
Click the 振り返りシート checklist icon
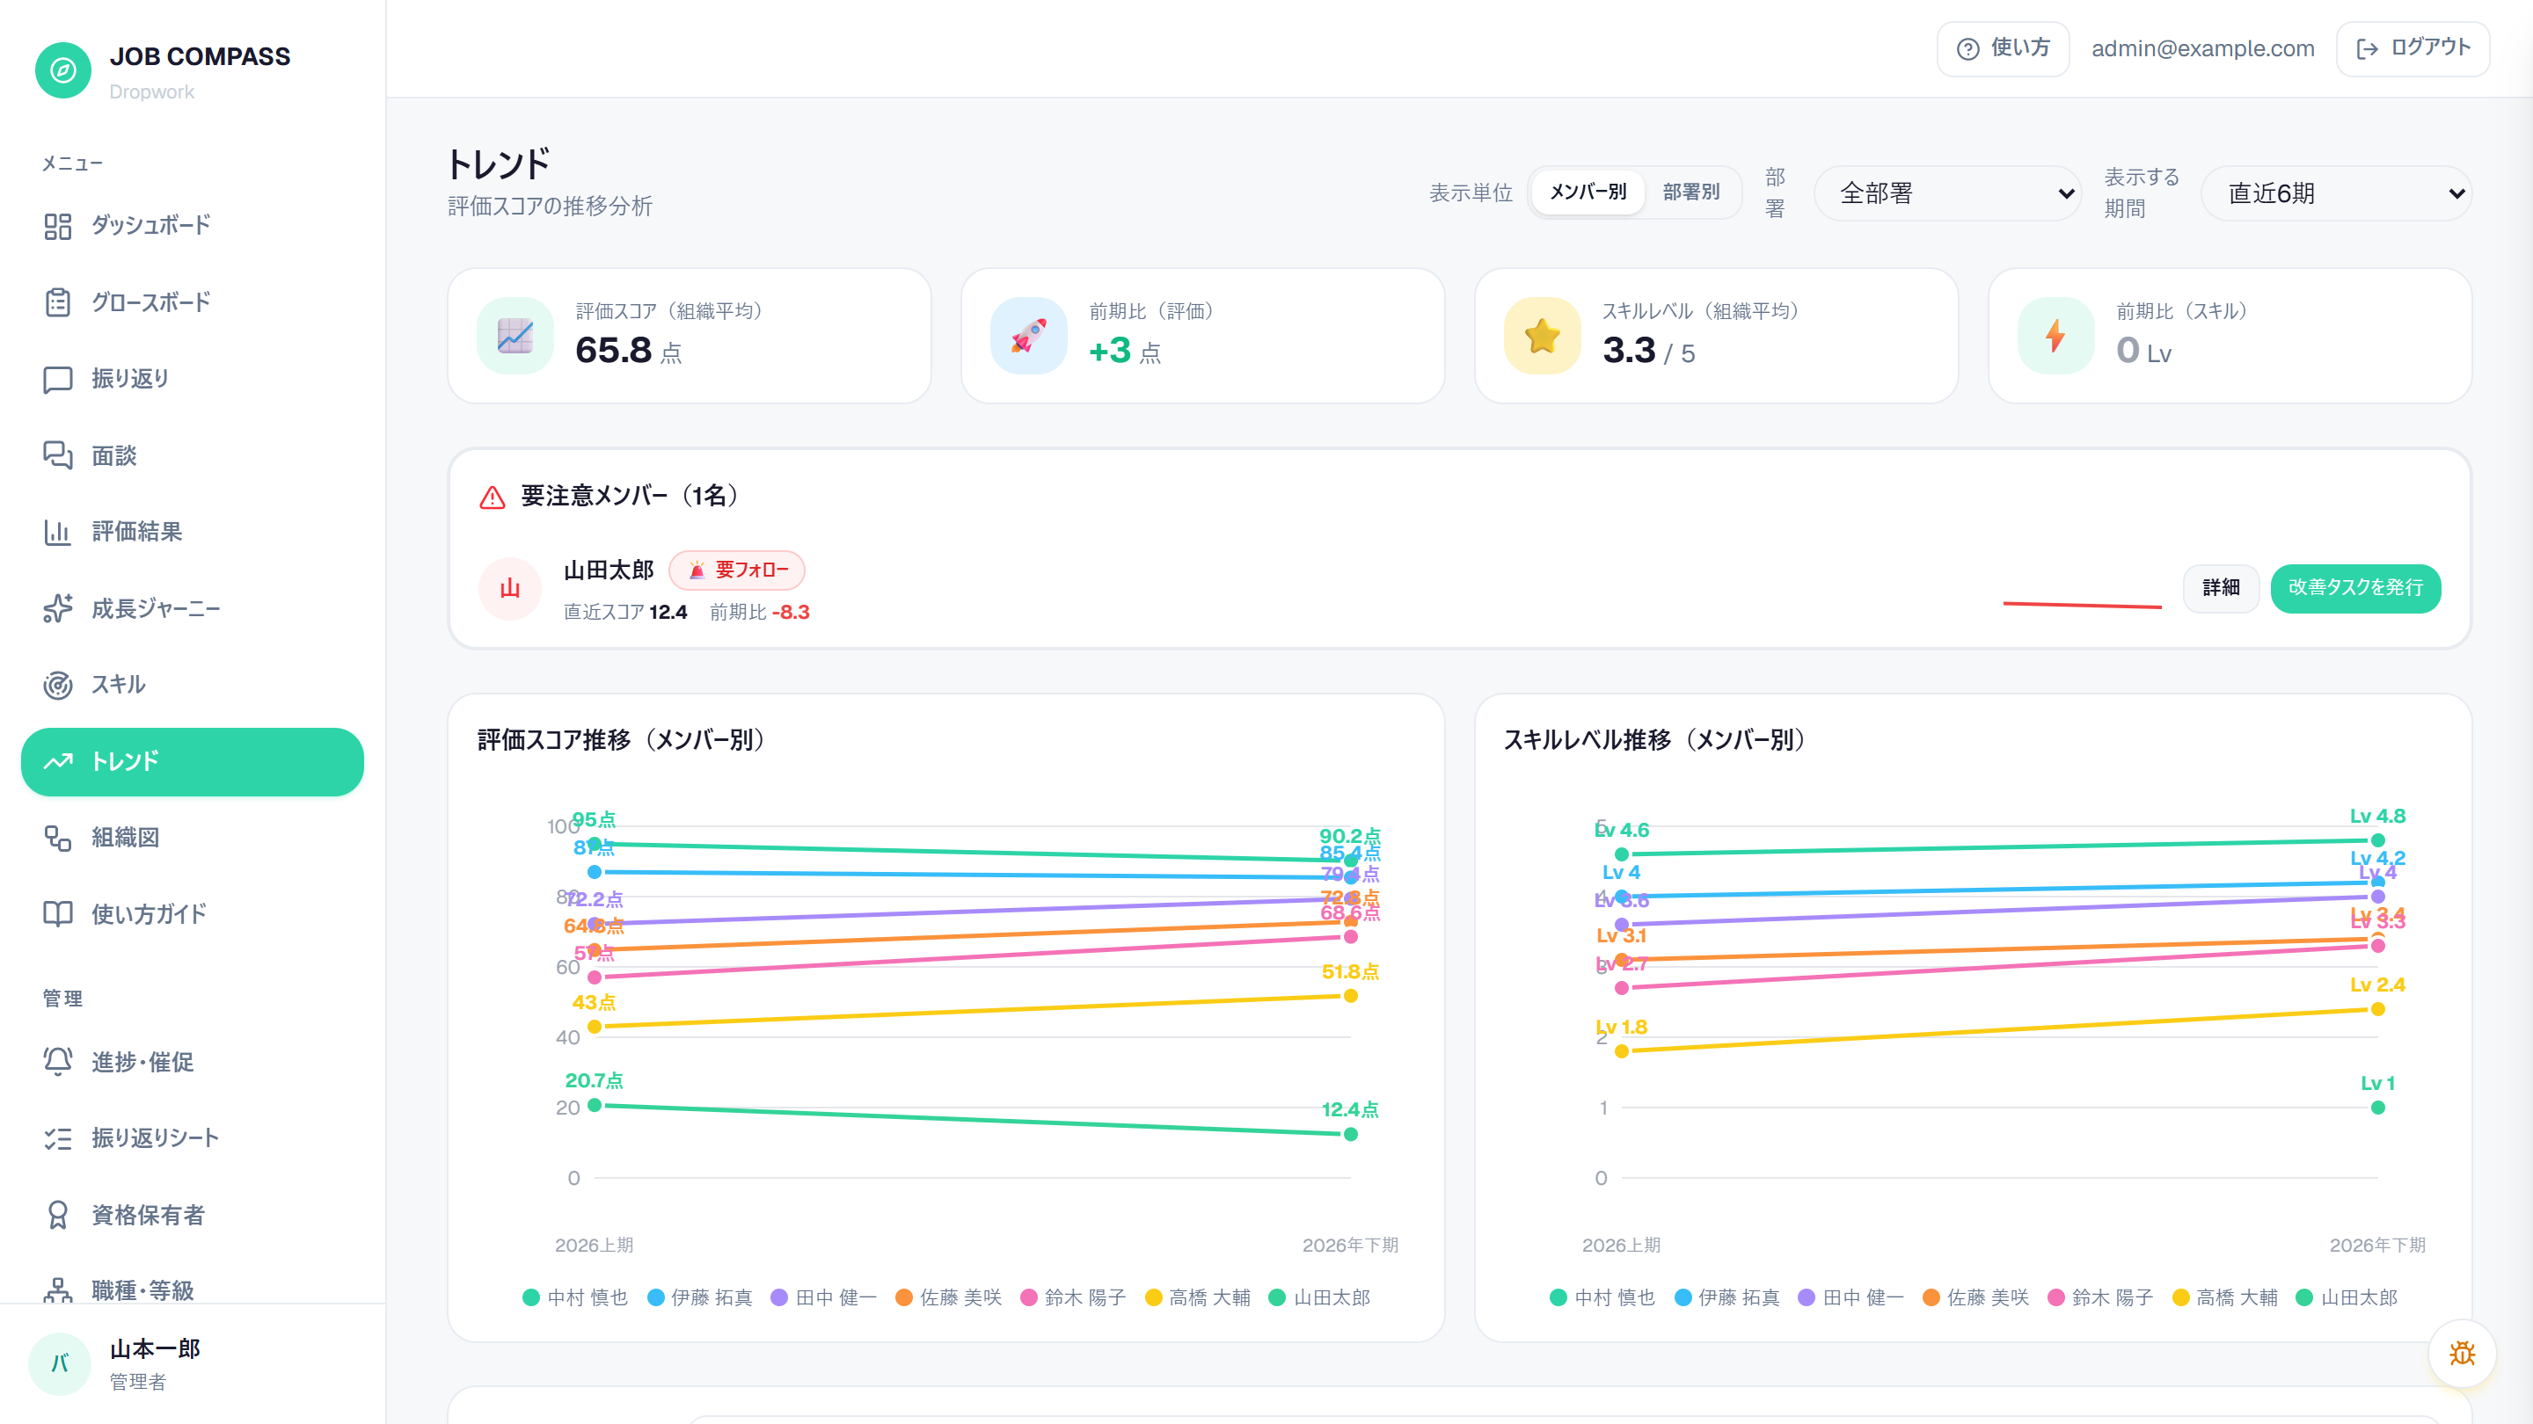(58, 1138)
